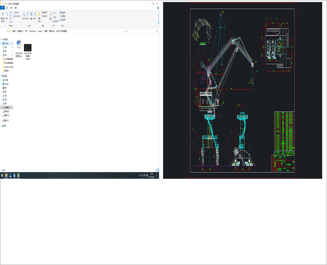This screenshot has height=265, width=327.
Task: Select the MQZ1633 BMP thumbnail
Action: click(x=27, y=47)
